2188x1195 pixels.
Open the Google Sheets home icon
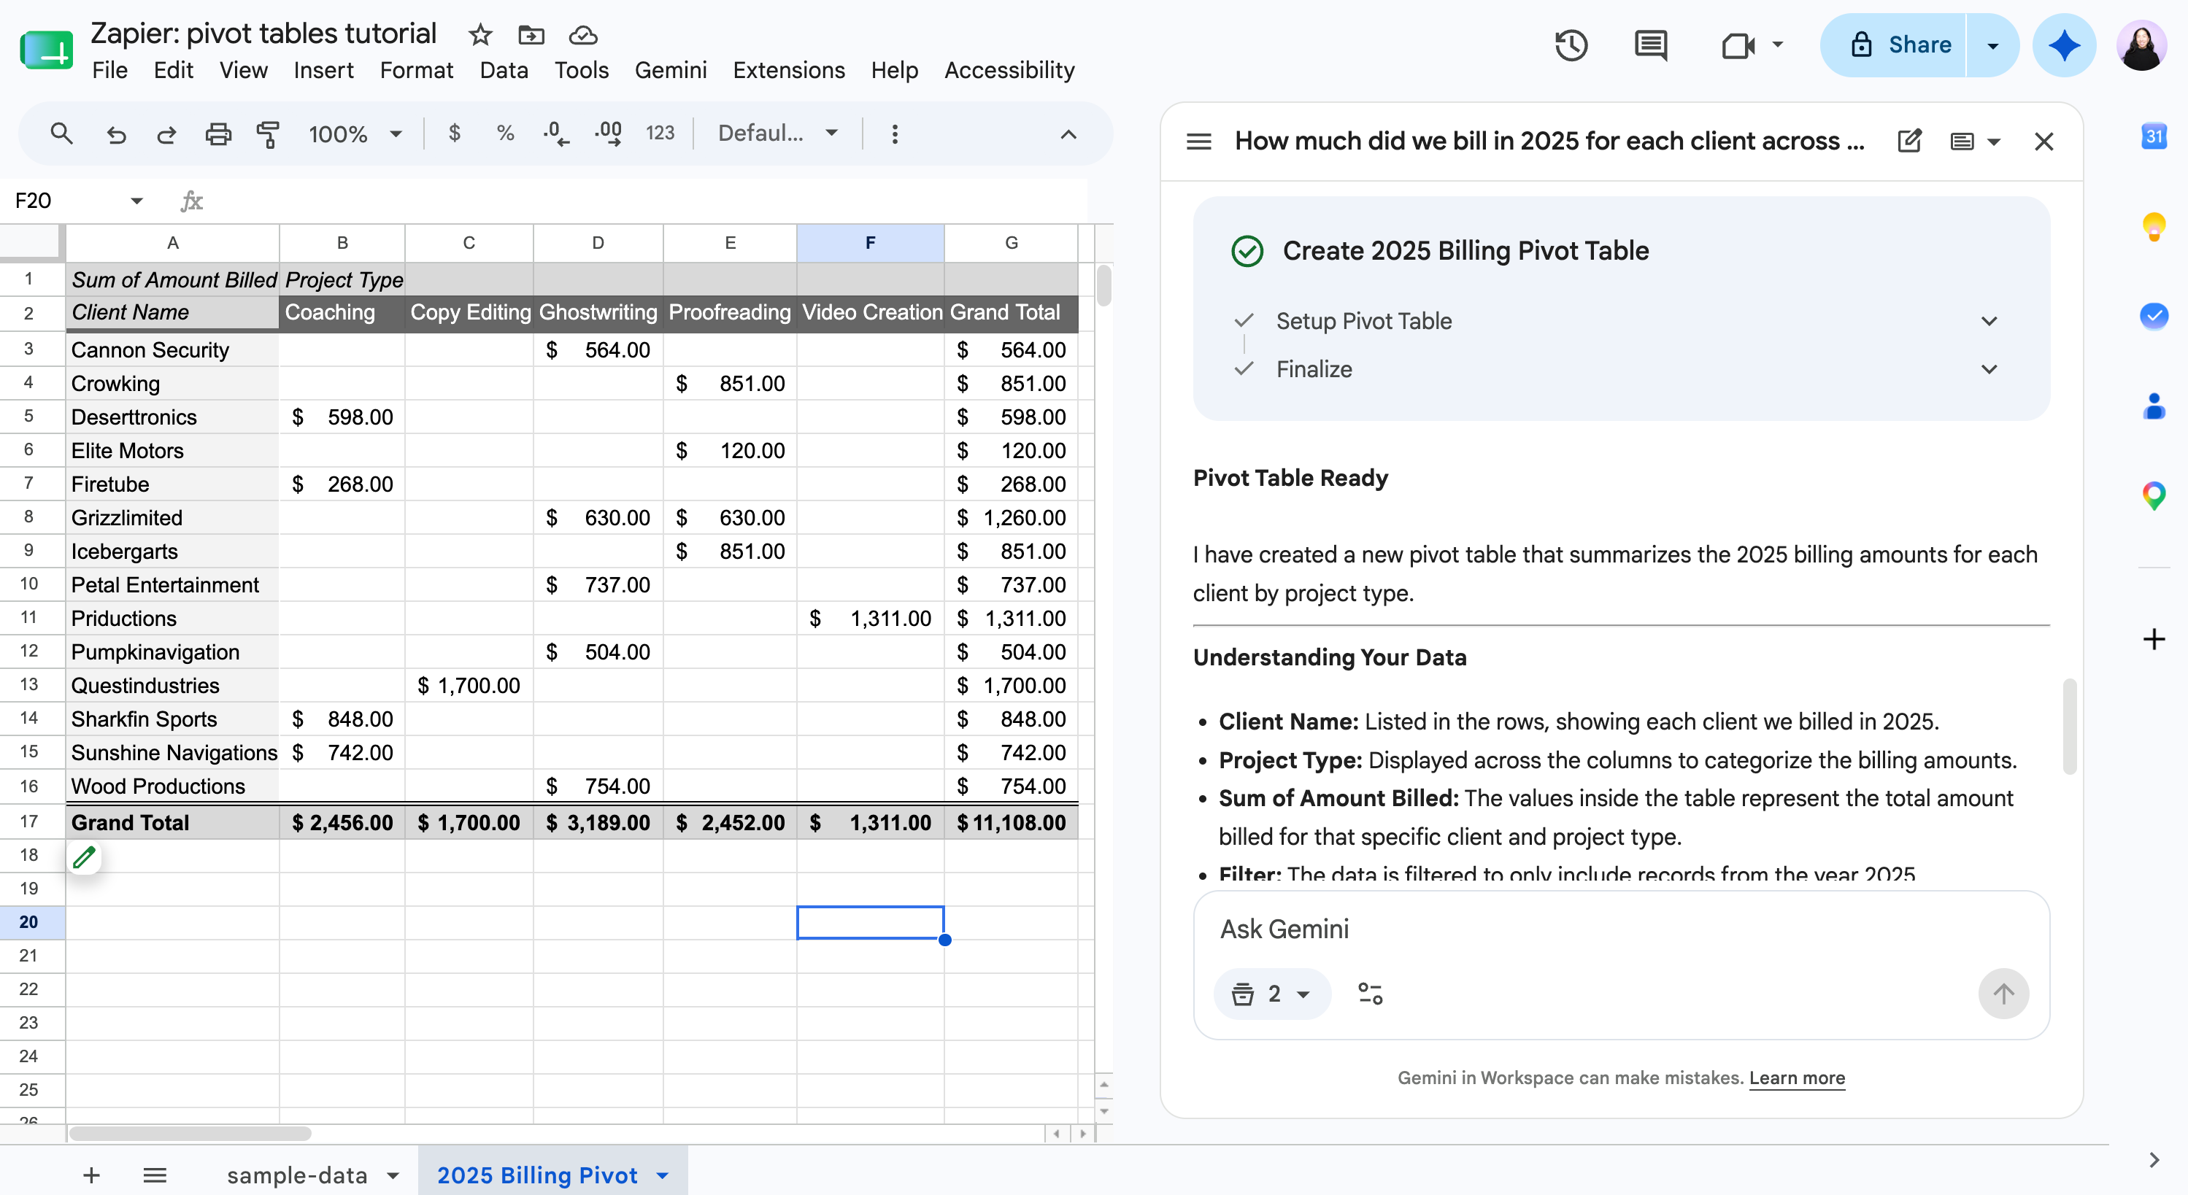tap(46, 50)
